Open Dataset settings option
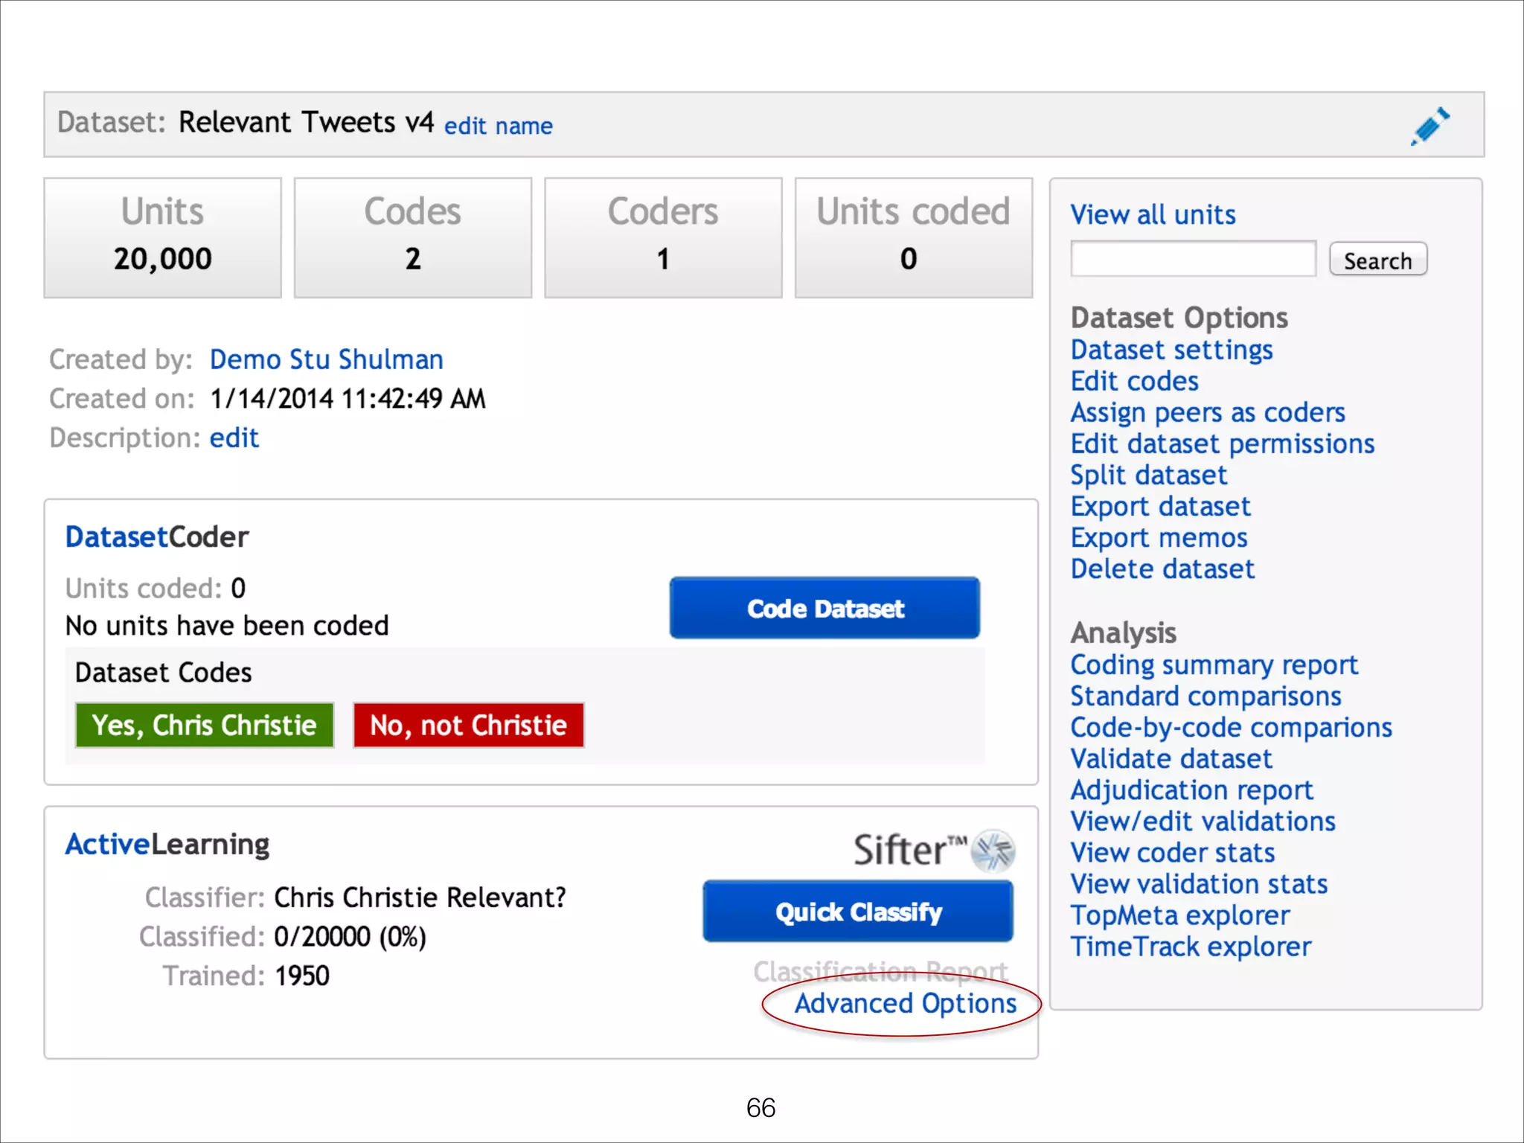The height and width of the screenshot is (1143, 1524). click(x=1171, y=350)
